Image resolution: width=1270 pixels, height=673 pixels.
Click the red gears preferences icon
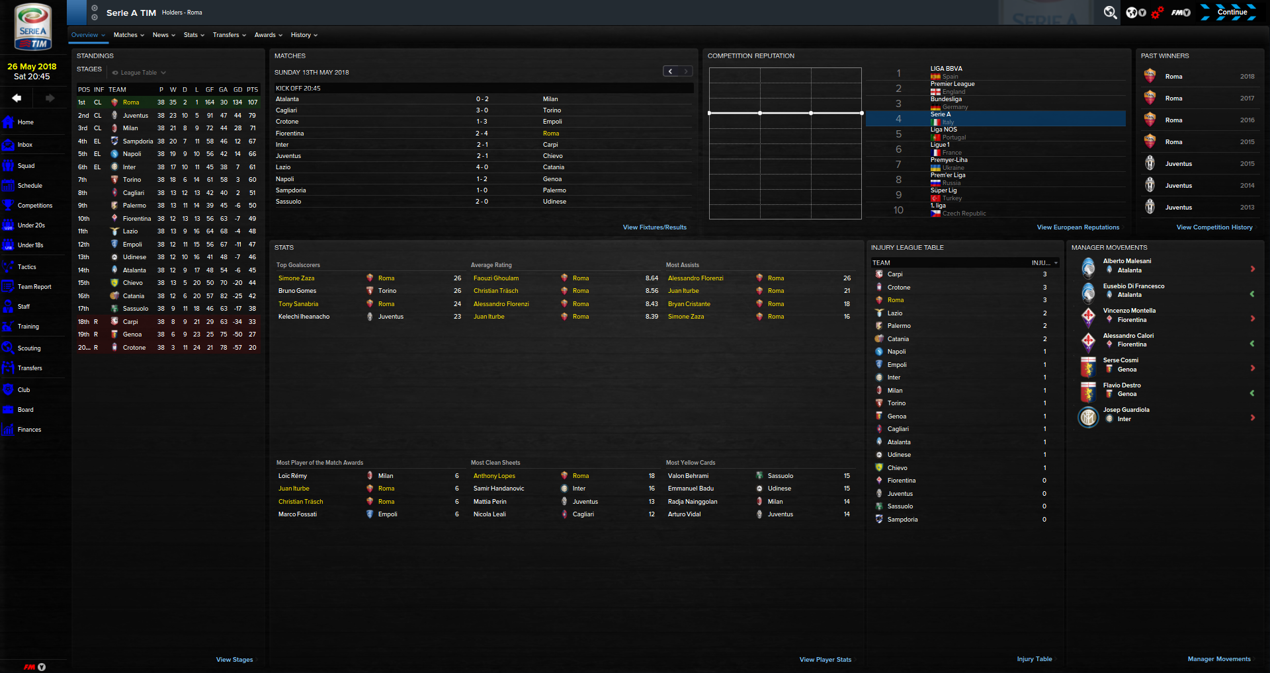point(1157,13)
